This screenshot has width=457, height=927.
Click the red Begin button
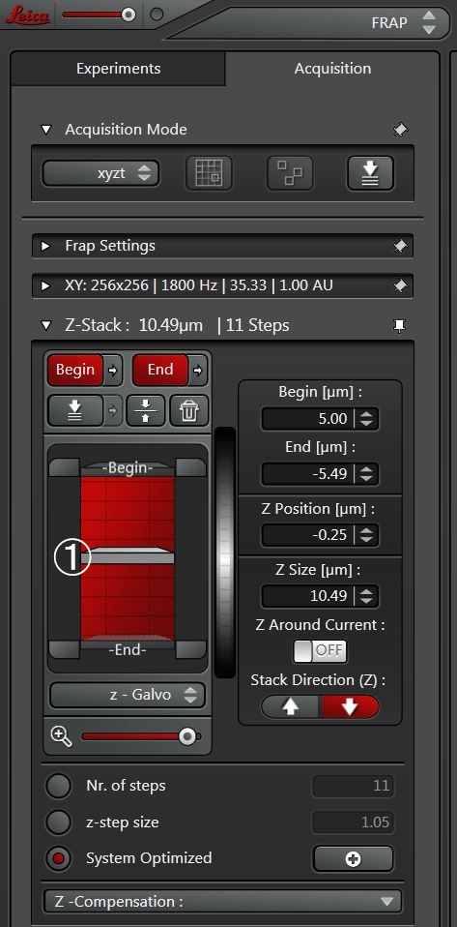coord(75,370)
